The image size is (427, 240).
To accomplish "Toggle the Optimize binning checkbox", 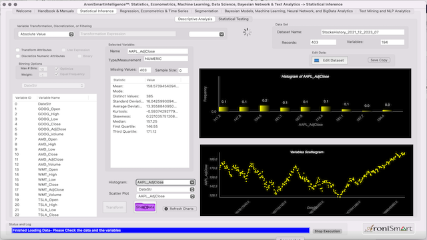I will tap(57, 69).
